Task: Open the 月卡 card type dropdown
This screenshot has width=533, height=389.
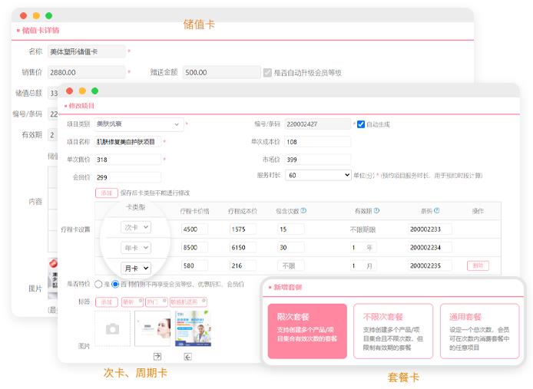Action: pyautogui.click(x=136, y=268)
